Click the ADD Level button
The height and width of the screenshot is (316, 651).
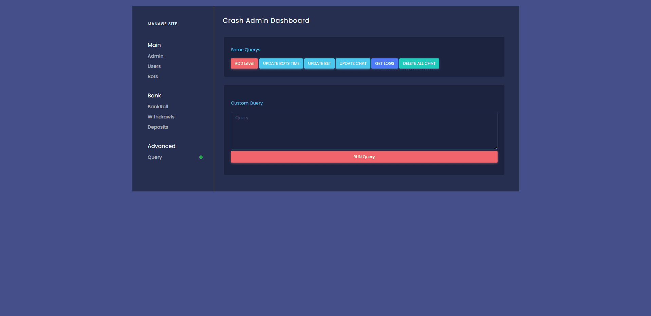pos(244,63)
